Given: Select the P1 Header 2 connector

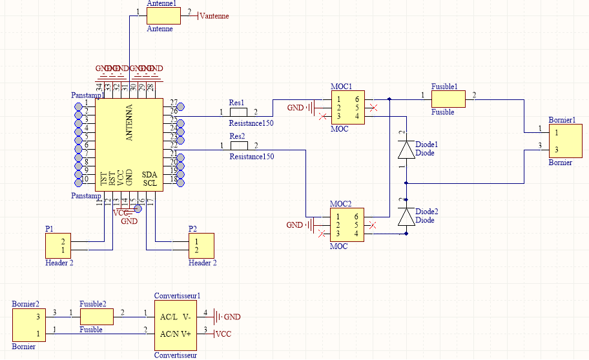Looking at the screenshot, I should 58,246.
